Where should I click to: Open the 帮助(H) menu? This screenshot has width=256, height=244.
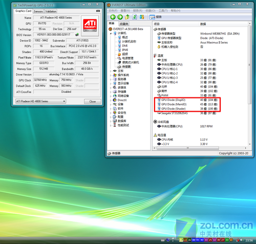[x=176, y=11]
